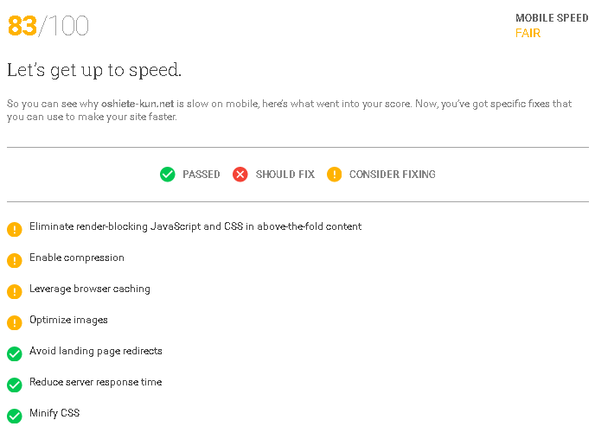595x439 pixels.
Task: Expand Eliminate render-blocking JavaScript and CSS item
Action: 195,226
